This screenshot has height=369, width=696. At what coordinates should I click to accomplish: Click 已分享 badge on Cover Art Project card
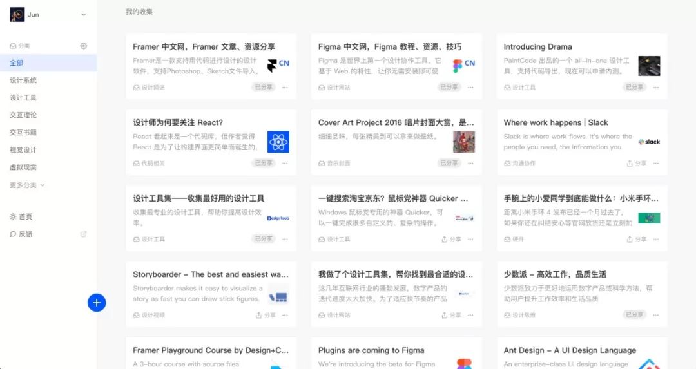(x=449, y=163)
